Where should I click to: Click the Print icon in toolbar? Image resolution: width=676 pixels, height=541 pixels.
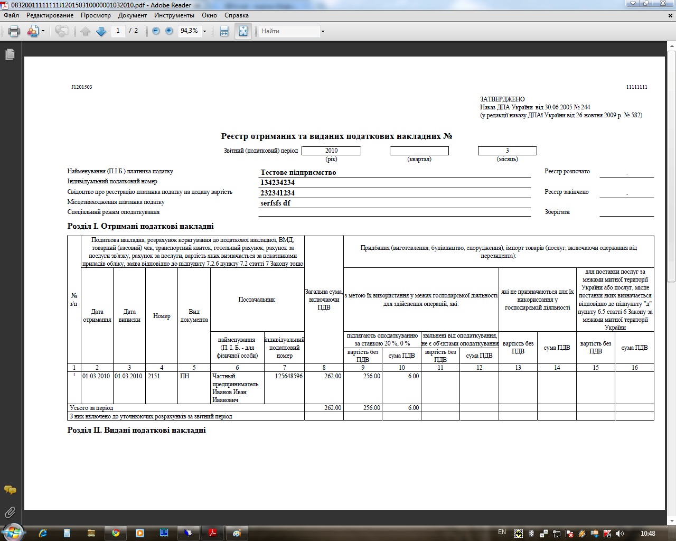click(14, 31)
